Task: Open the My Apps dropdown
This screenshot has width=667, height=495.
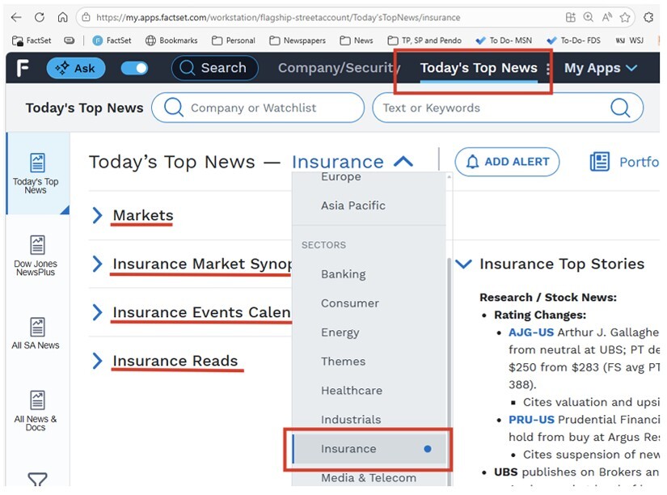Action: click(x=601, y=68)
